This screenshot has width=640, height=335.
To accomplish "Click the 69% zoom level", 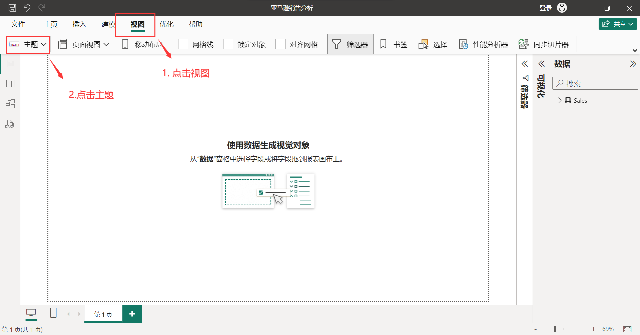I will point(608,329).
